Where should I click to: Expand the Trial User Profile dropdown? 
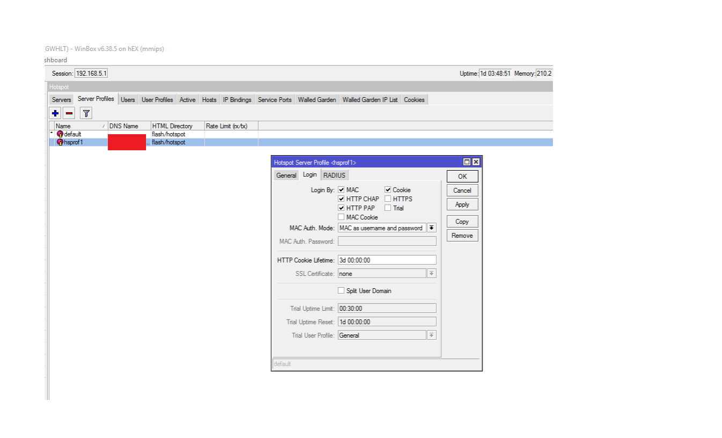[x=432, y=335]
